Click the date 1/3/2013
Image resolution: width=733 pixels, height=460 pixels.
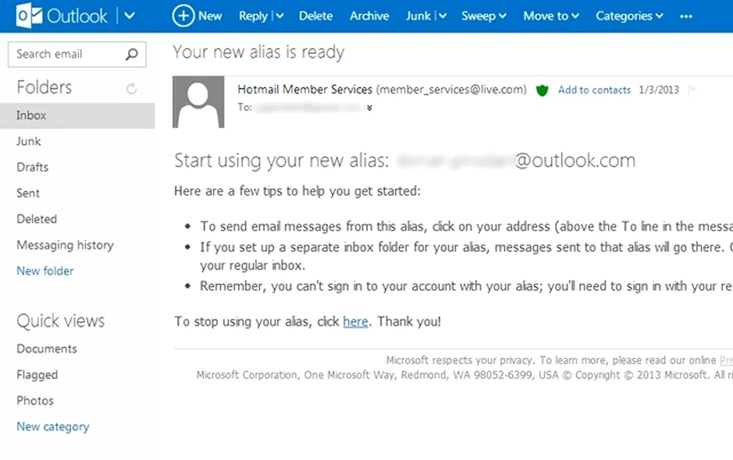(659, 89)
